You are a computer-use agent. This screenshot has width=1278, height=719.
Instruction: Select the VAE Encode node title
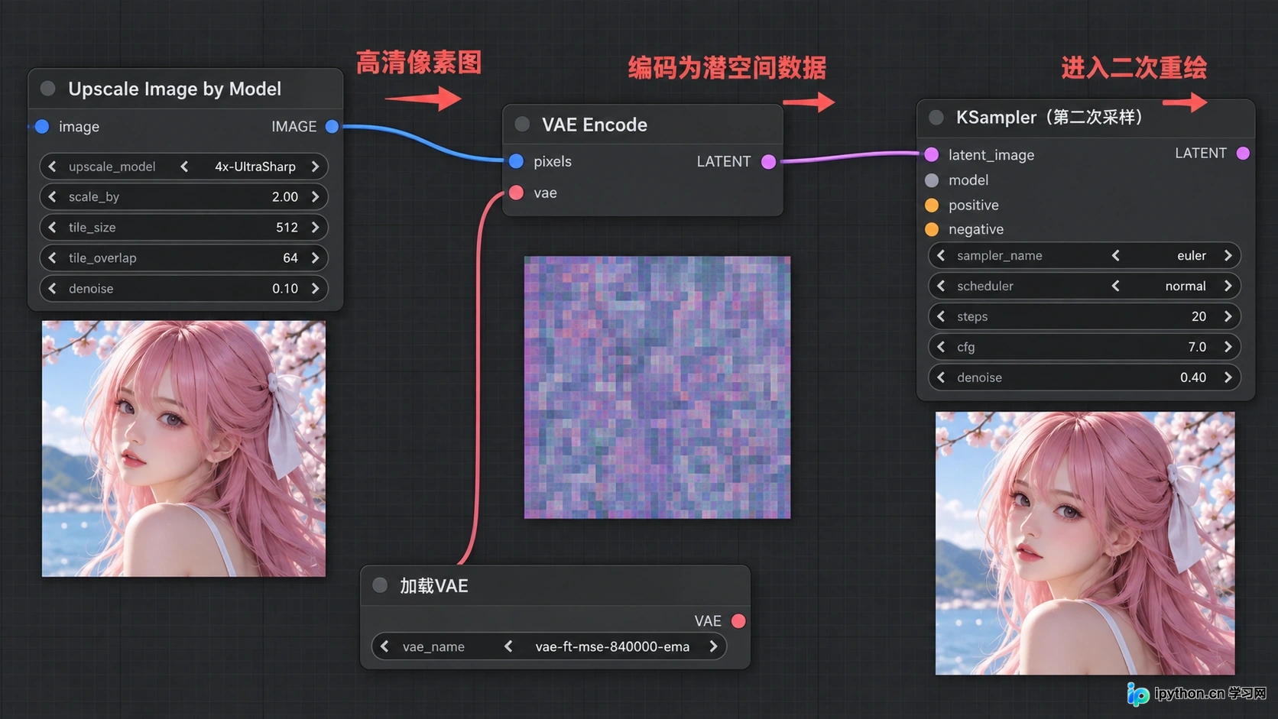[595, 125]
